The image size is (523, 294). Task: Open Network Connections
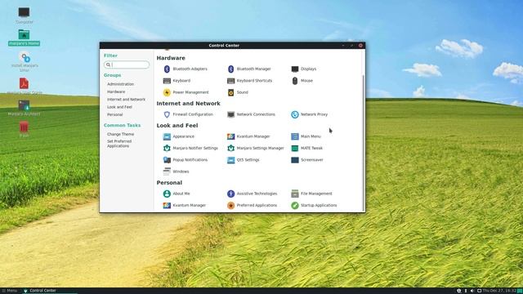251,114
